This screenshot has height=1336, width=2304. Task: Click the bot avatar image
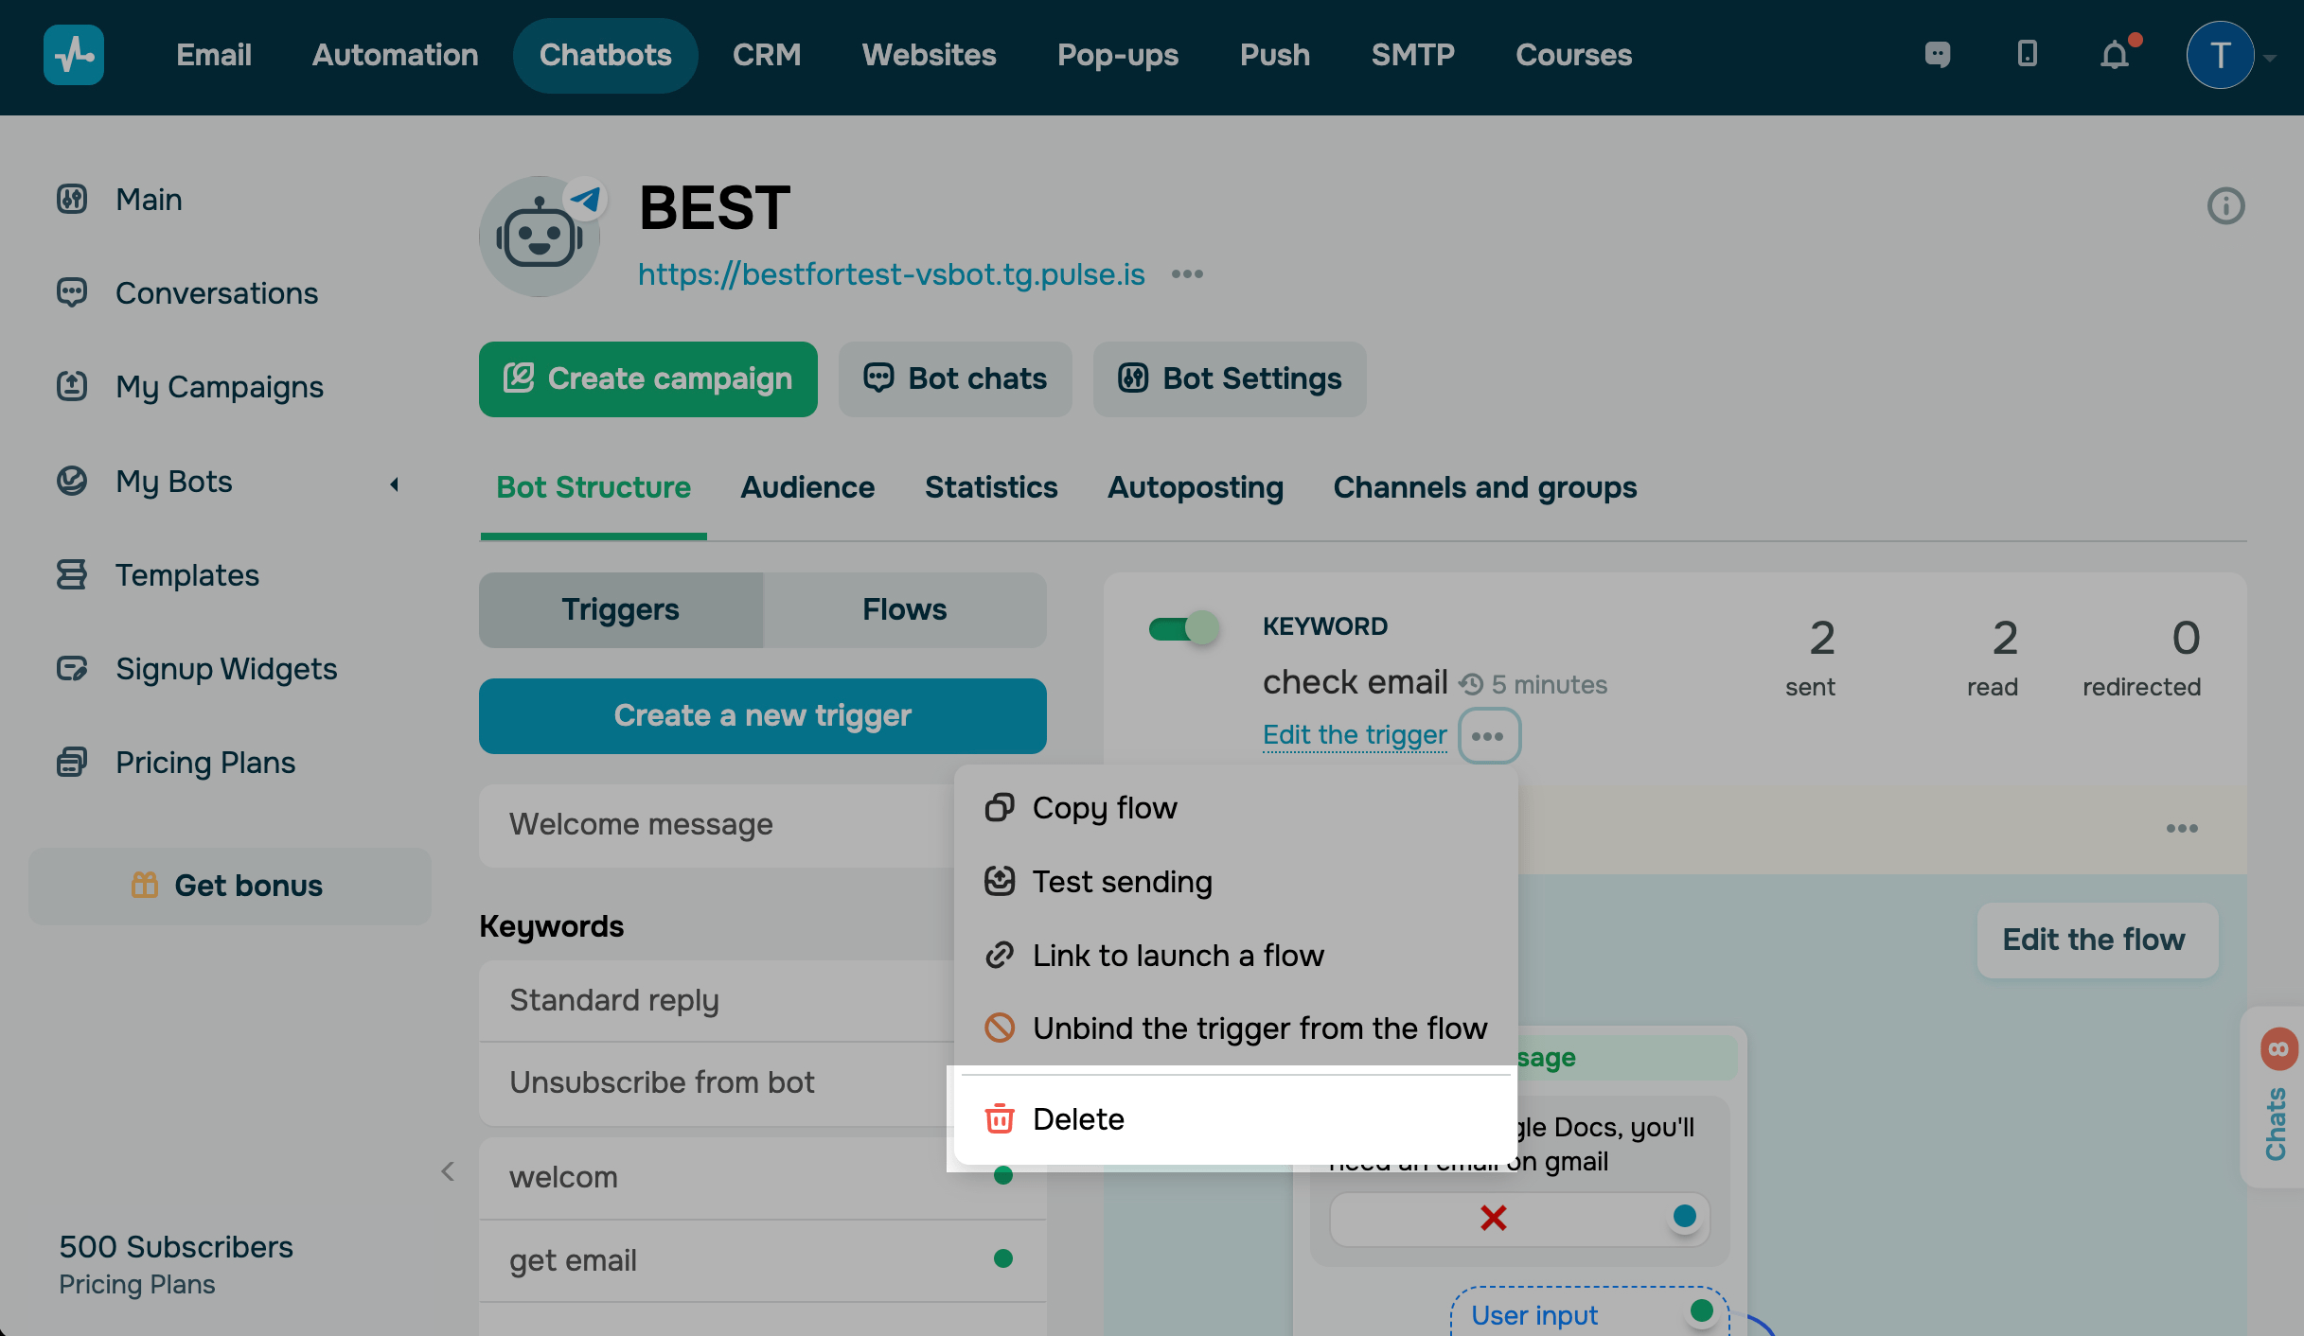coord(540,237)
